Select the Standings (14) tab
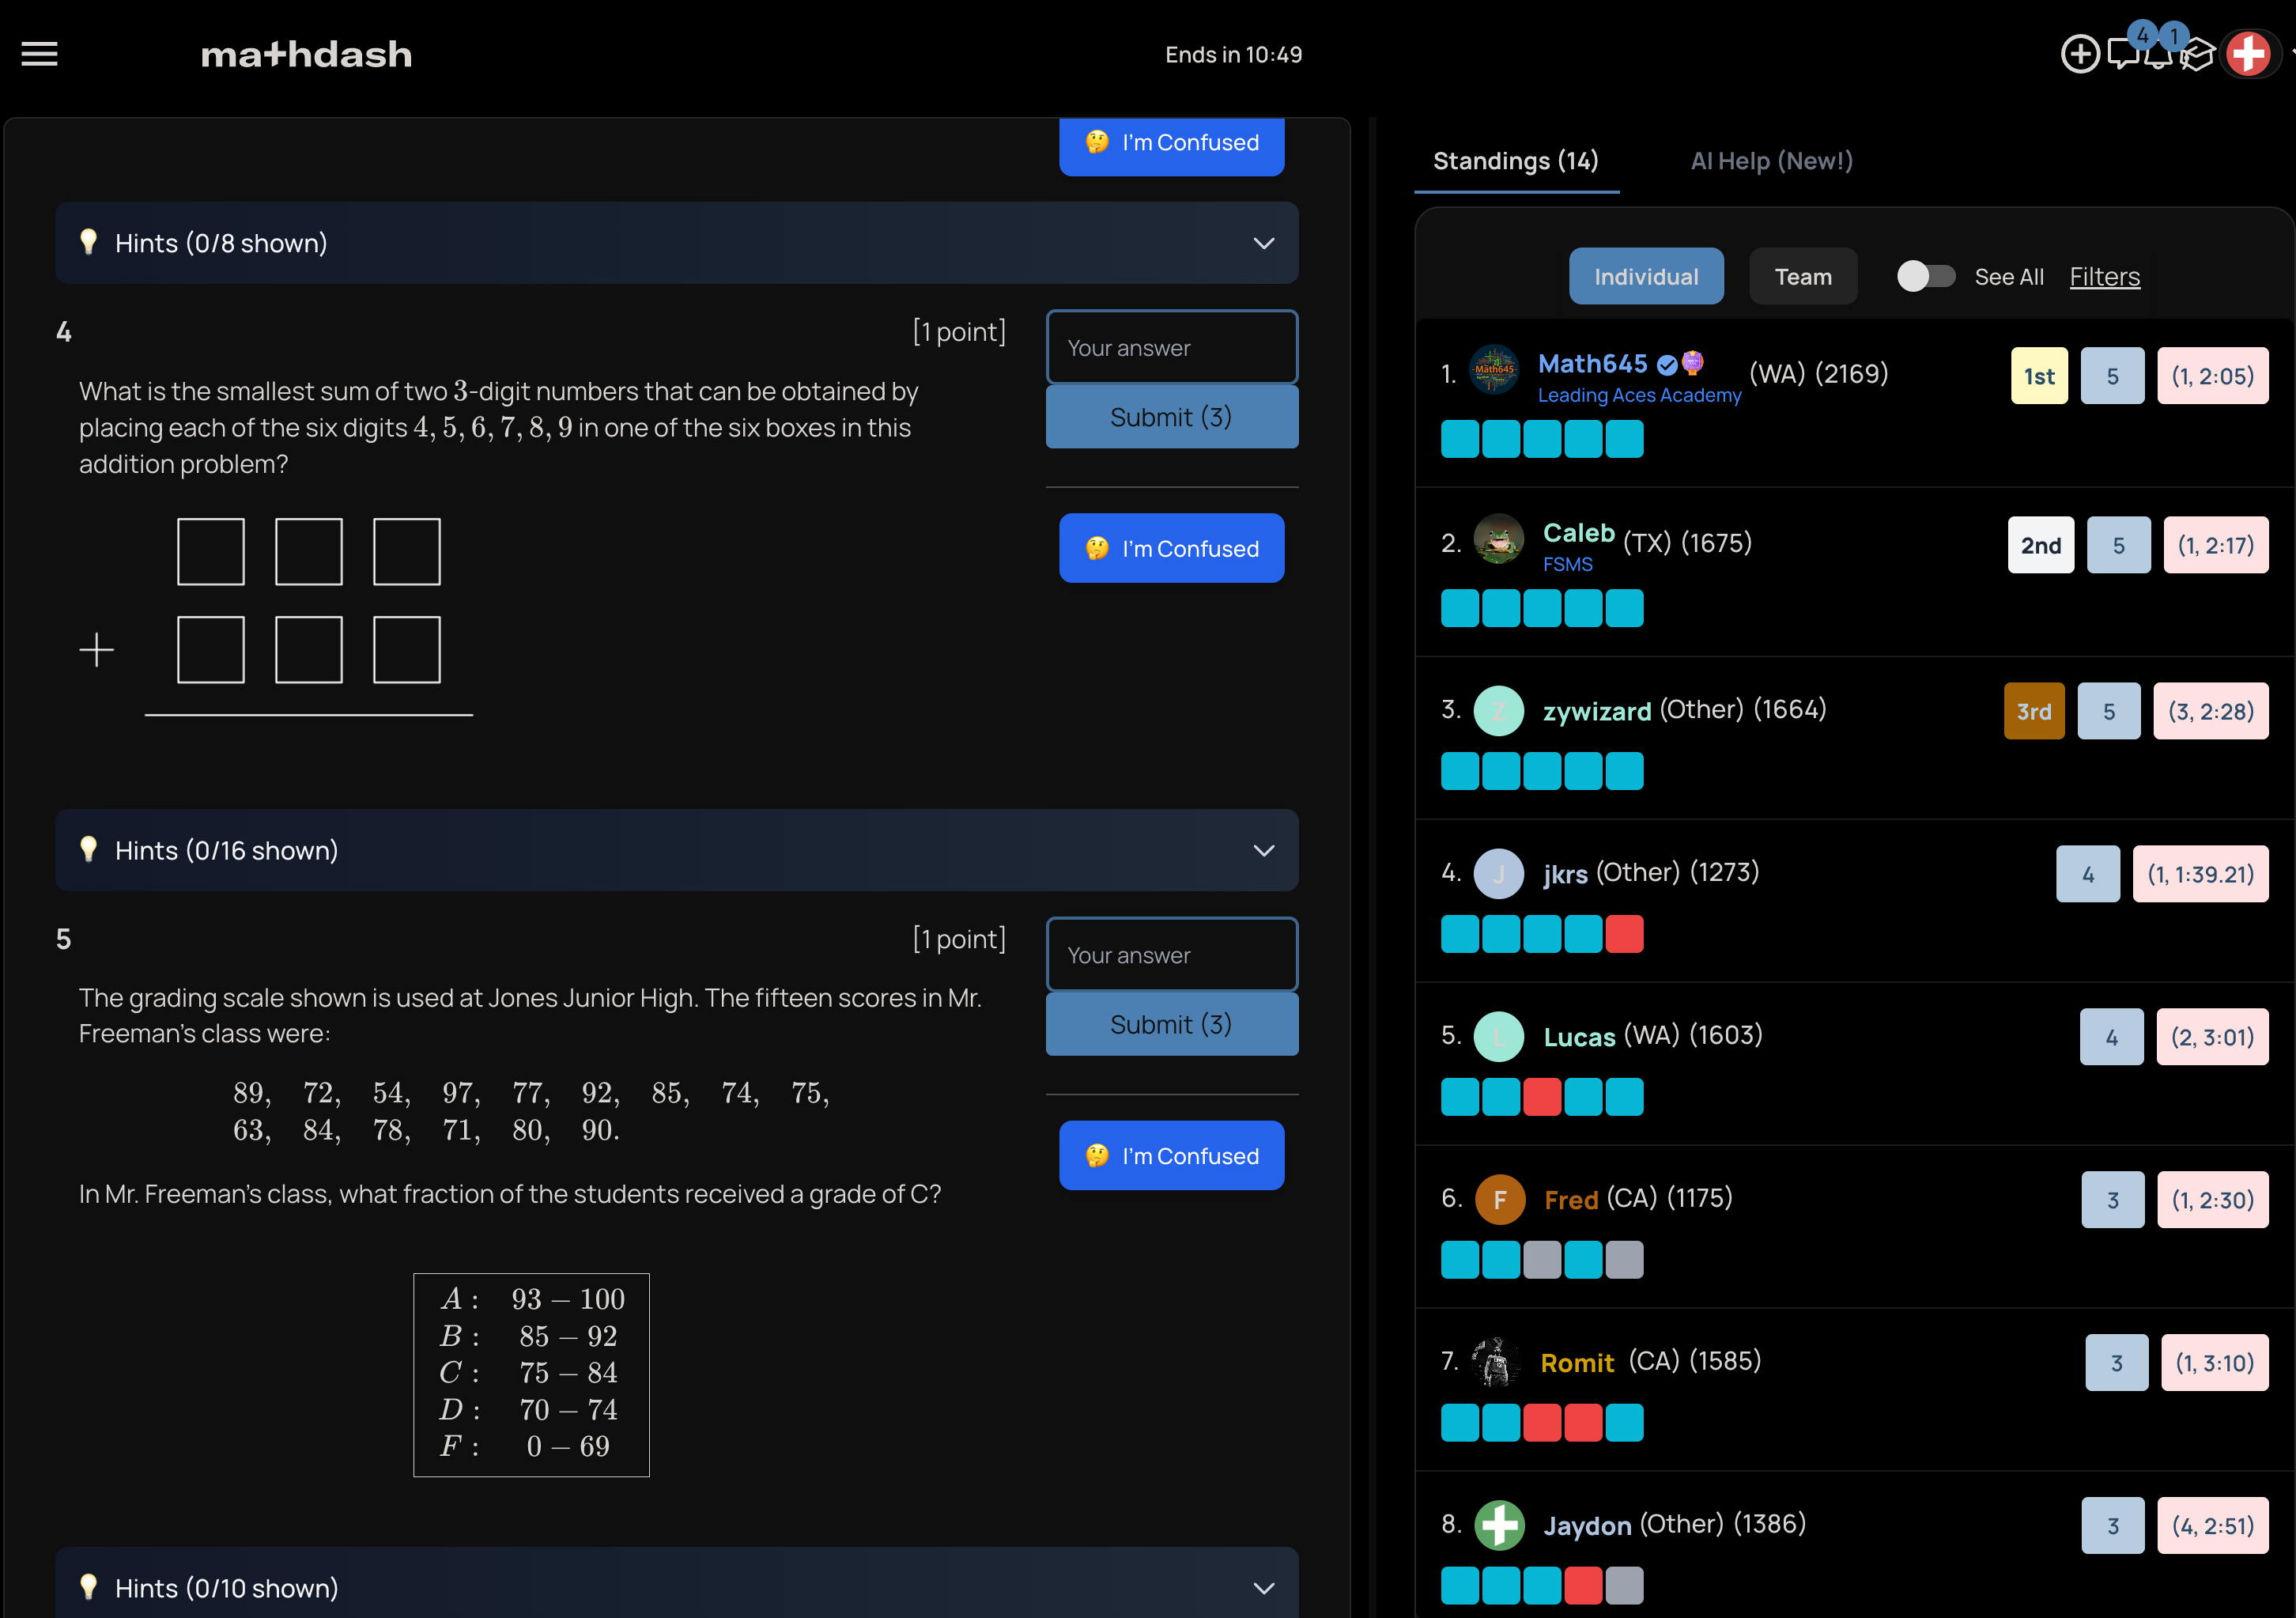This screenshot has width=2296, height=1618. pos(1516,161)
